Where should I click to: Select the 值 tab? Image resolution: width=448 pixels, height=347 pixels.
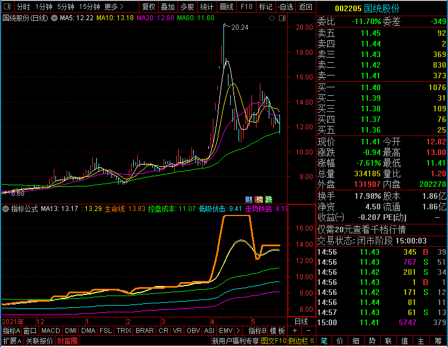click(404, 341)
